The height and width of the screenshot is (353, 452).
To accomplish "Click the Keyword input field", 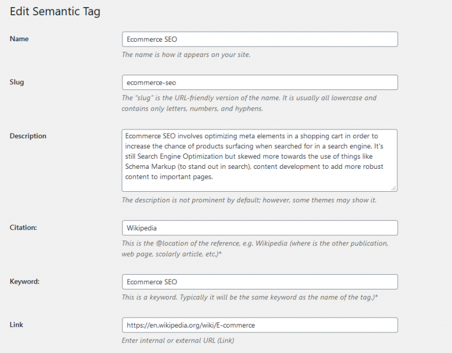I will (x=259, y=282).
